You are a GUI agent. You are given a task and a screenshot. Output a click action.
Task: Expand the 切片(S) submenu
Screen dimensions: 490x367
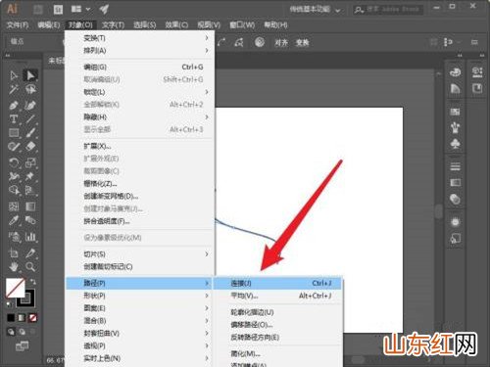click(140, 254)
